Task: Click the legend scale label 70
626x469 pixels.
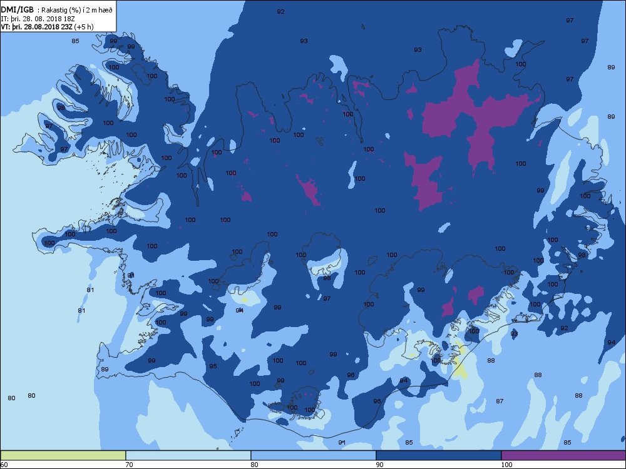Action: pyautogui.click(x=129, y=464)
